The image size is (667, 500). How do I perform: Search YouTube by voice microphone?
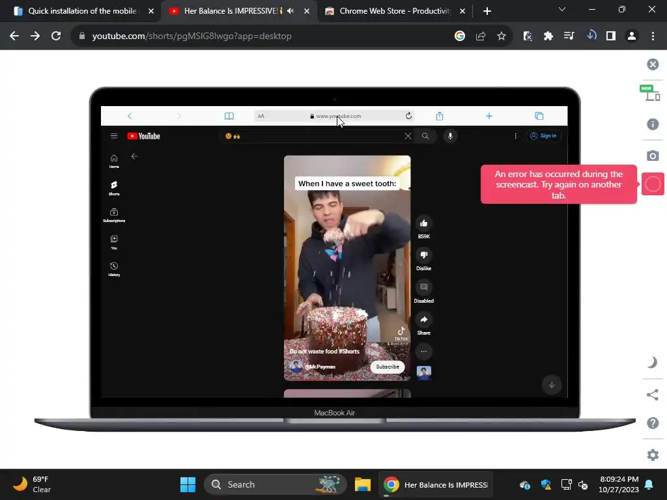point(450,136)
